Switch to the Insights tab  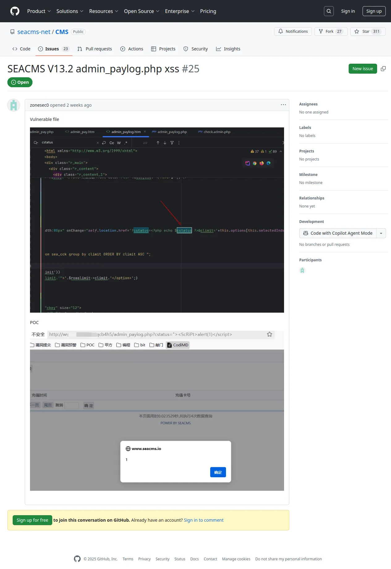(x=228, y=49)
